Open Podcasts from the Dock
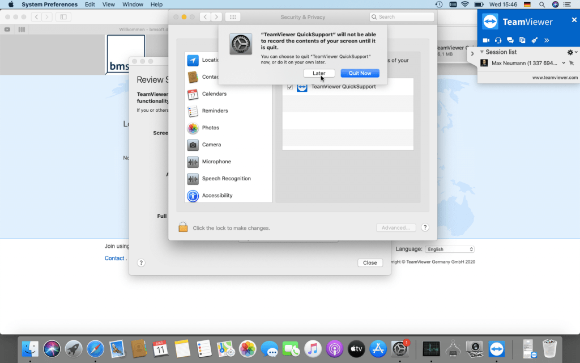Screen dimensions: 580x363 pyautogui.click(x=334, y=349)
